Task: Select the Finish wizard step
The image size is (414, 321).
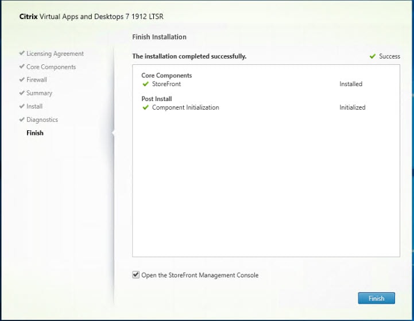Action: (x=35, y=133)
